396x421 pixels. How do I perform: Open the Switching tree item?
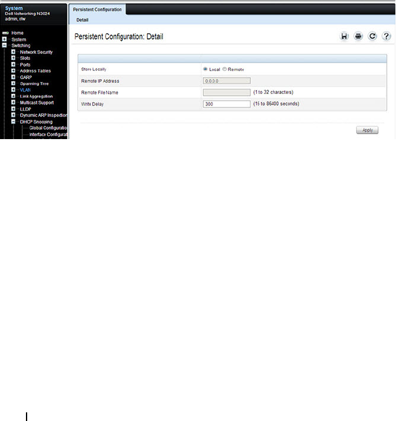coord(21,46)
